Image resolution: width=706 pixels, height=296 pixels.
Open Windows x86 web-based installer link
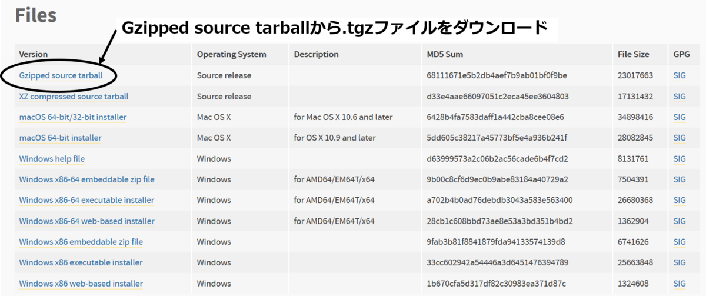pyautogui.click(x=81, y=284)
